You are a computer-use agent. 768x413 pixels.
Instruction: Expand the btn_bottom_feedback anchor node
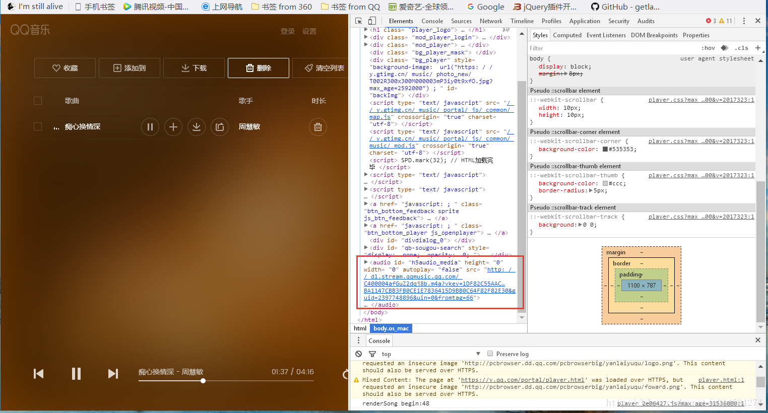[x=366, y=204]
